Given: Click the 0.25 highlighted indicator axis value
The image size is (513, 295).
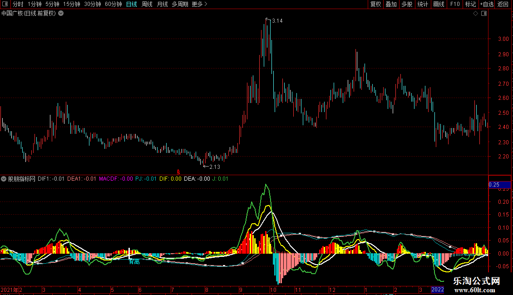Looking at the screenshot, I should pyautogui.click(x=494, y=185).
